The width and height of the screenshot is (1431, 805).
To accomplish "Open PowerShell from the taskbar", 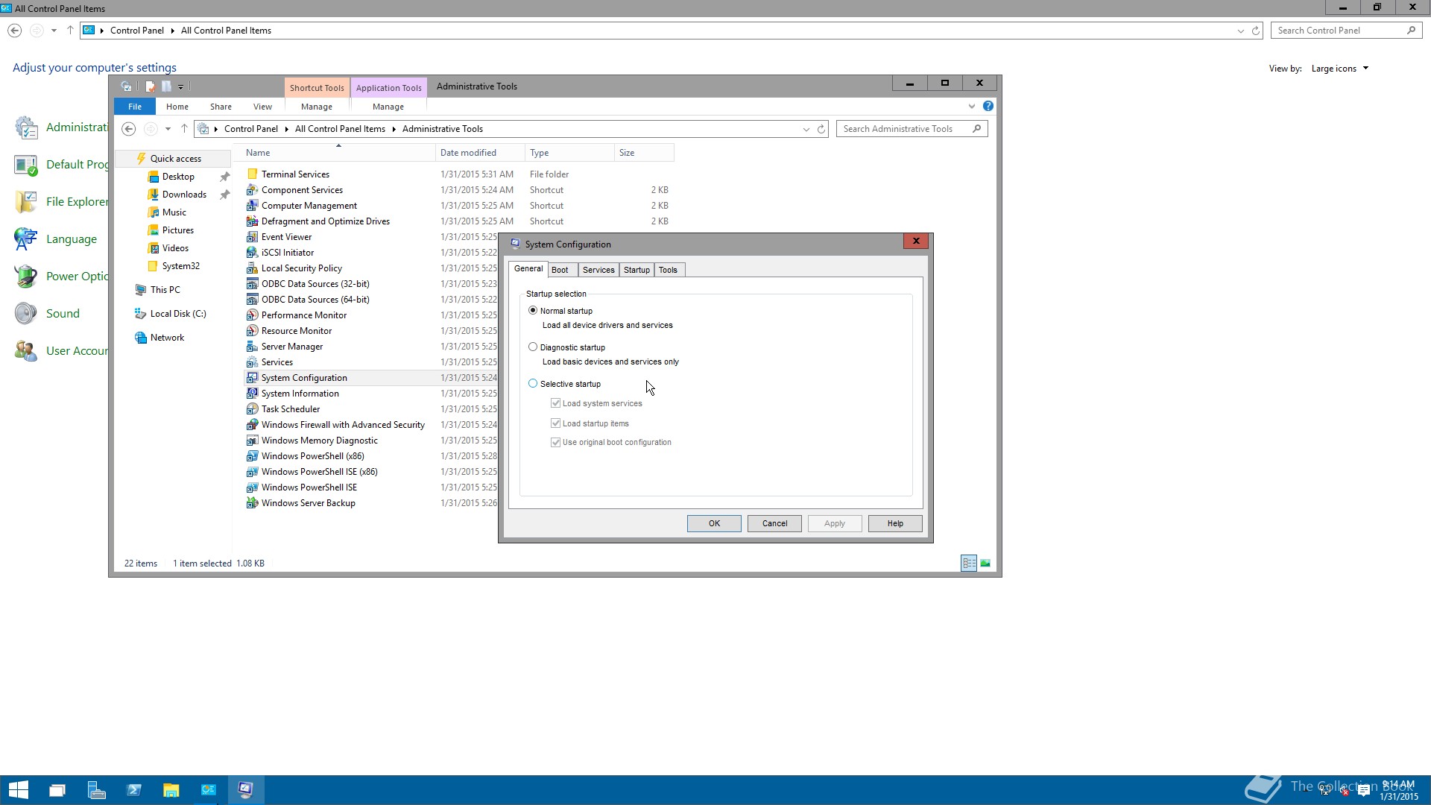I will click(x=133, y=790).
